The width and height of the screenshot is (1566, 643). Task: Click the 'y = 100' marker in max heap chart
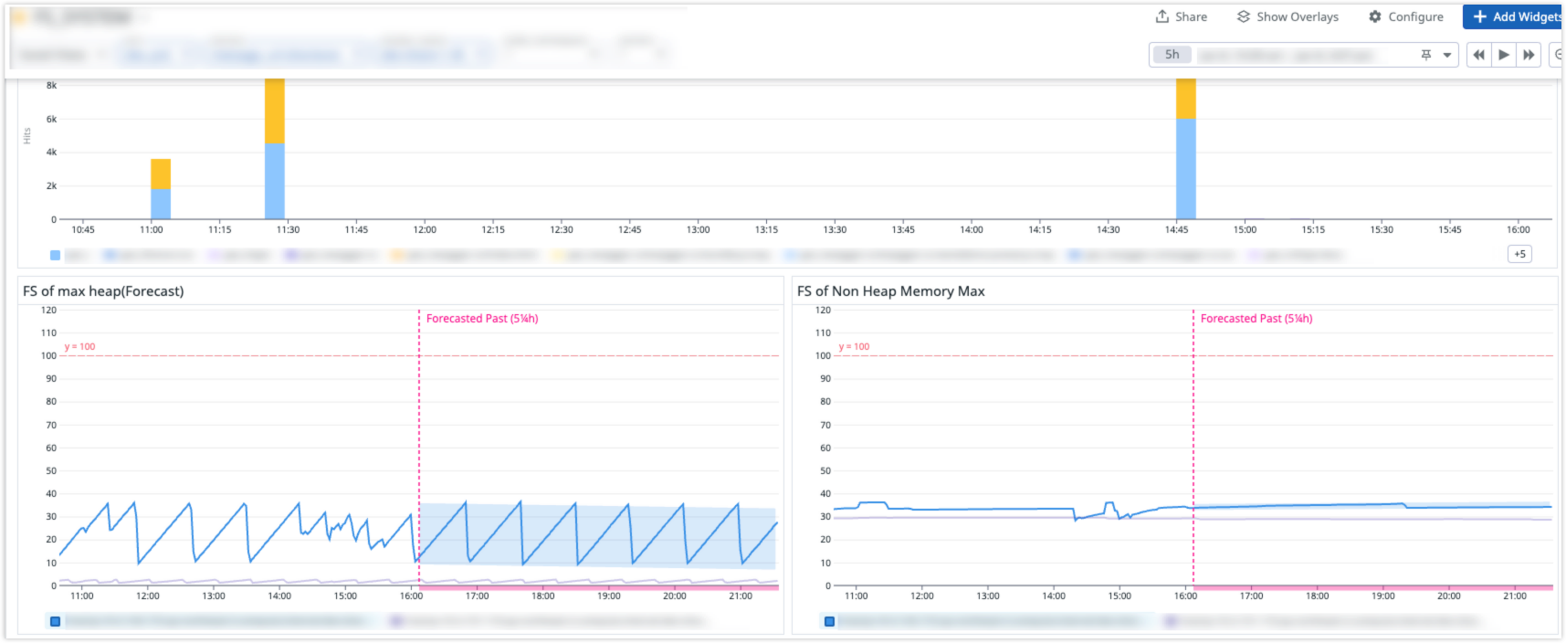tap(79, 347)
